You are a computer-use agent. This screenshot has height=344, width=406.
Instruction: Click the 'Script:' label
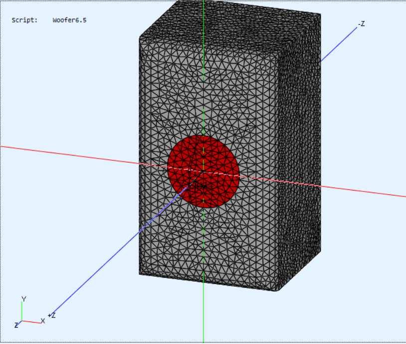point(24,20)
